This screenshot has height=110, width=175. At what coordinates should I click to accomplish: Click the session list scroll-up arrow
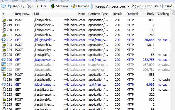173,13
